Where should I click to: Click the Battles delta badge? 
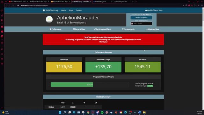tap(73, 107)
